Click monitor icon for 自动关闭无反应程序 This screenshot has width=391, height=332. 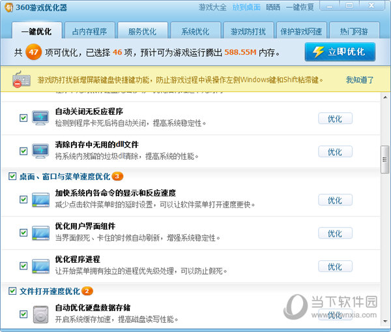pyautogui.click(x=40, y=118)
